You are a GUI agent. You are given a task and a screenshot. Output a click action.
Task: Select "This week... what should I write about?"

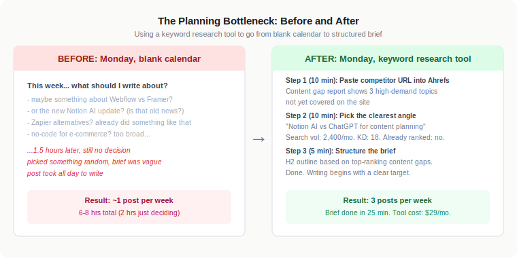coord(97,86)
